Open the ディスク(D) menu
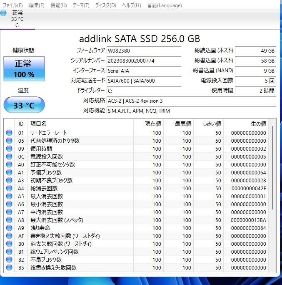This screenshot has height=285, width=282. tap(105, 5)
